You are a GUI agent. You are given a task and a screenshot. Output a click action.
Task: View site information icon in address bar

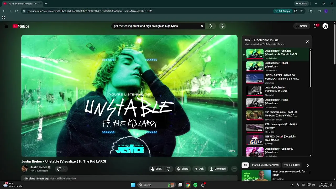point(24,11)
